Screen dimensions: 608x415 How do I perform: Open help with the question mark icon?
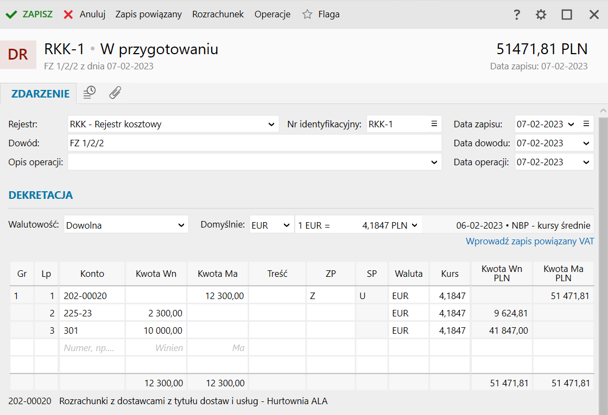[516, 15]
